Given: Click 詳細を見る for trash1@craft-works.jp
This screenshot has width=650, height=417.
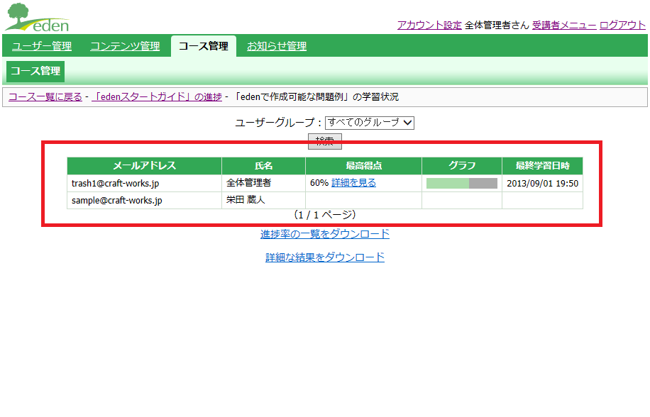Looking at the screenshot, I should point(353,183).
